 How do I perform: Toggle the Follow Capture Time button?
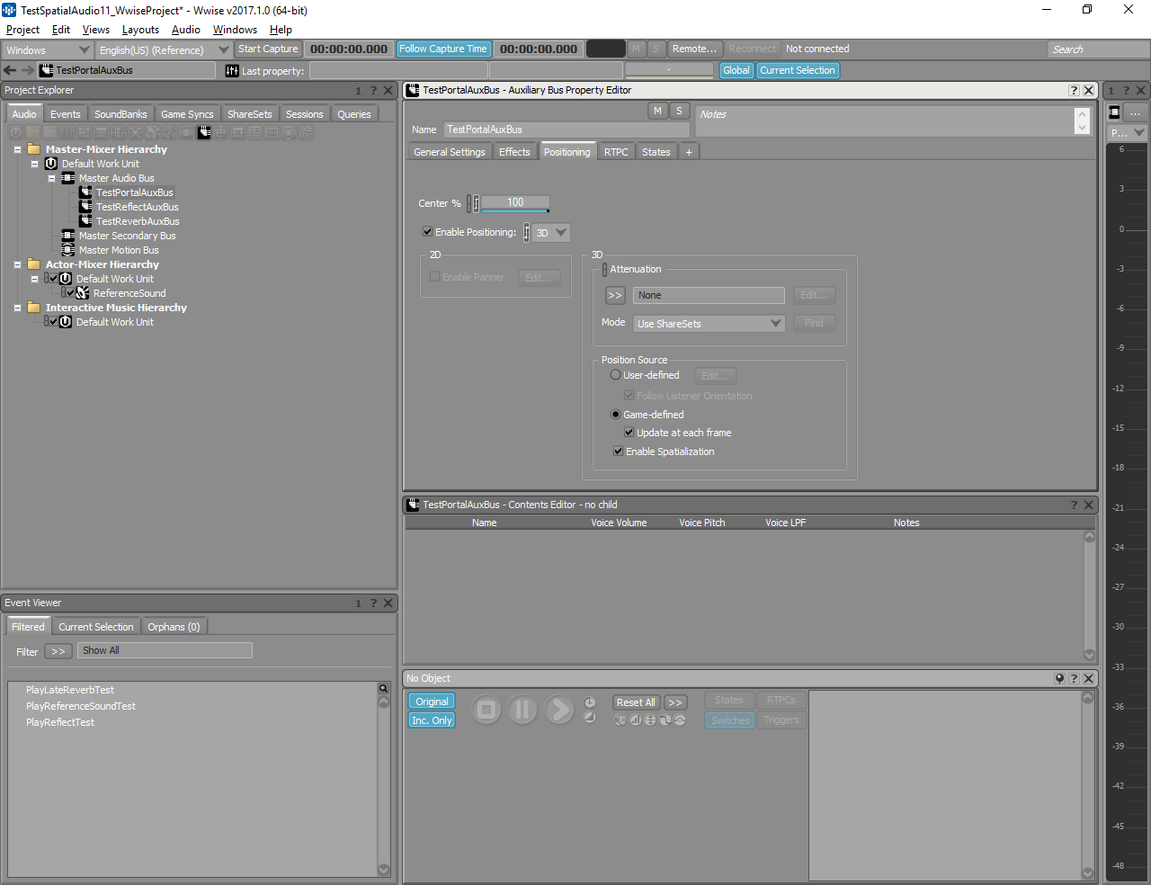443,49
